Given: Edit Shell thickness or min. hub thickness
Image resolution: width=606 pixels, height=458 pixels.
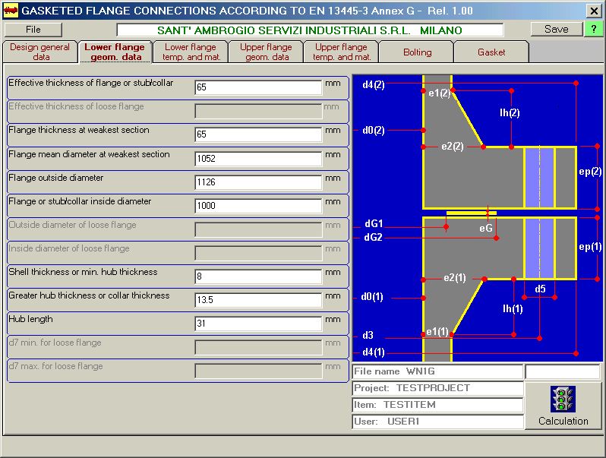Looking at the screenshot, I should (x=258, y=276).
